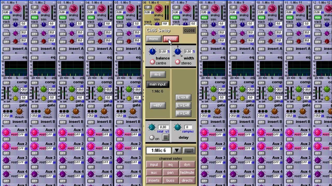The image size is (332, 186).
Task: Select the comp gain knob on channel 02
Action: [44, 98]
